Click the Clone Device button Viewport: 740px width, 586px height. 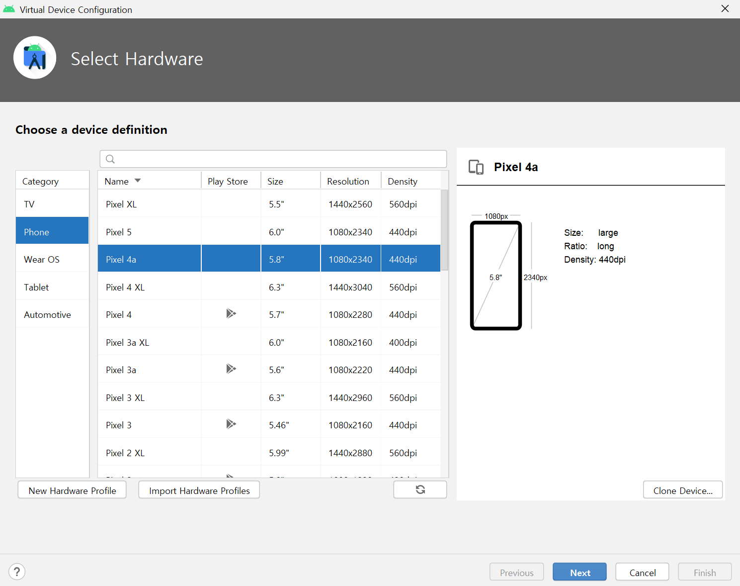(x=682, y=490)
